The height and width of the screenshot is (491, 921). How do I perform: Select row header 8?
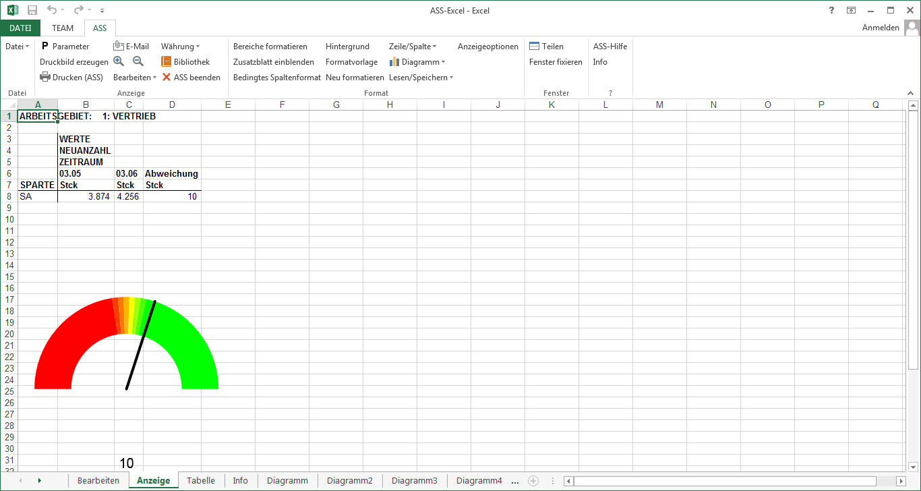9,196
